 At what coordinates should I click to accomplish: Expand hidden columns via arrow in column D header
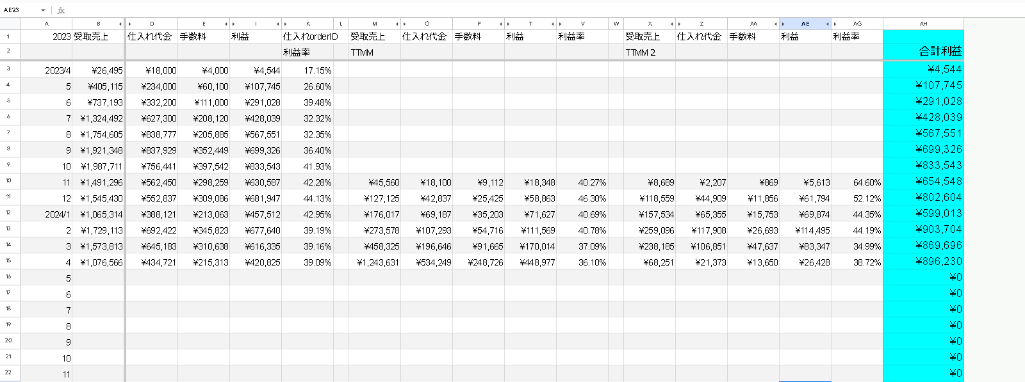[129, 24]
